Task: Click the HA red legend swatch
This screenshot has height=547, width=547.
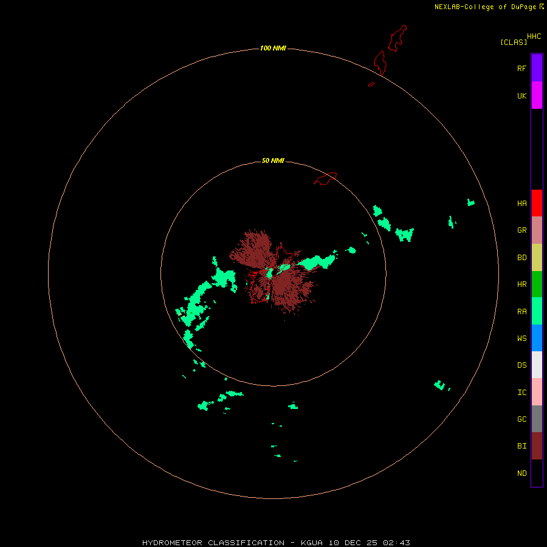Action: pyautogui.click(x=537, y=203)
